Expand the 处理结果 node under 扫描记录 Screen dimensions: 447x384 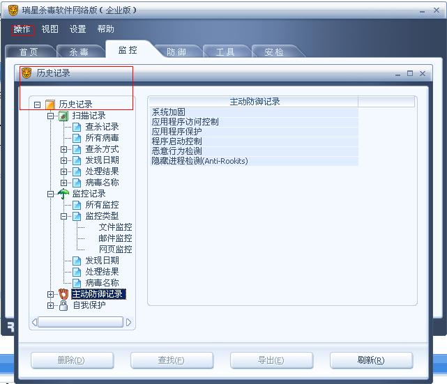64,171
